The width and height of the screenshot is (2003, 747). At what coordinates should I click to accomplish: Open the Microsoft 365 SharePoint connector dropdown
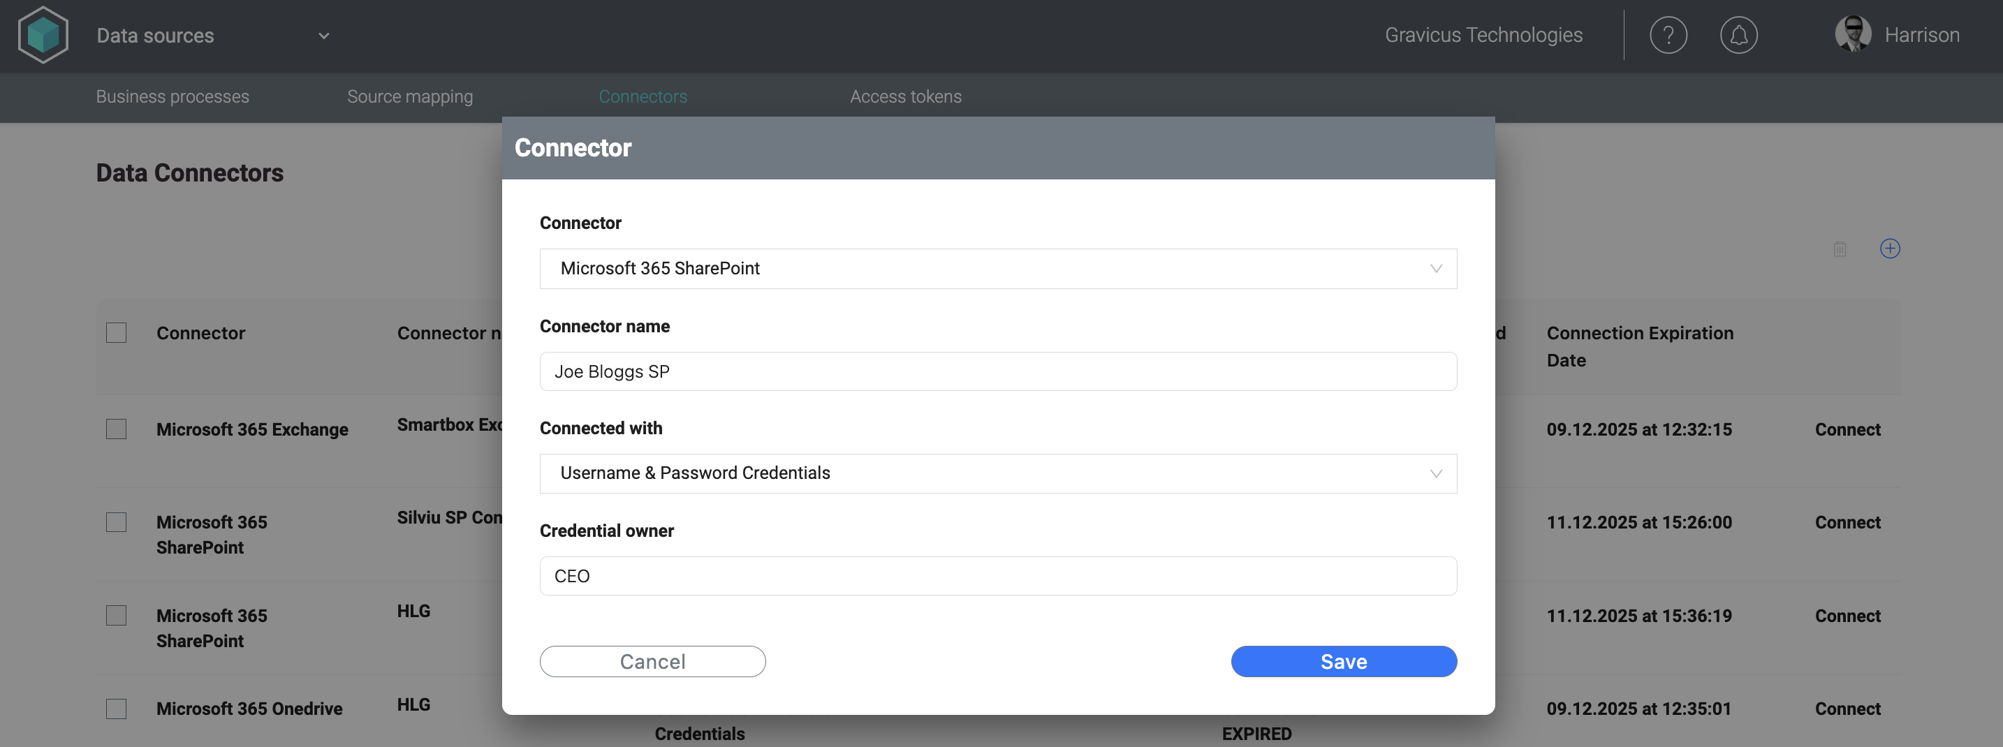[x=997, y=268]
